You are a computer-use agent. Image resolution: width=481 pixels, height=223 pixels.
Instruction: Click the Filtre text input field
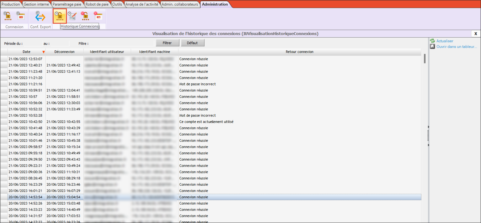[122, 43]
